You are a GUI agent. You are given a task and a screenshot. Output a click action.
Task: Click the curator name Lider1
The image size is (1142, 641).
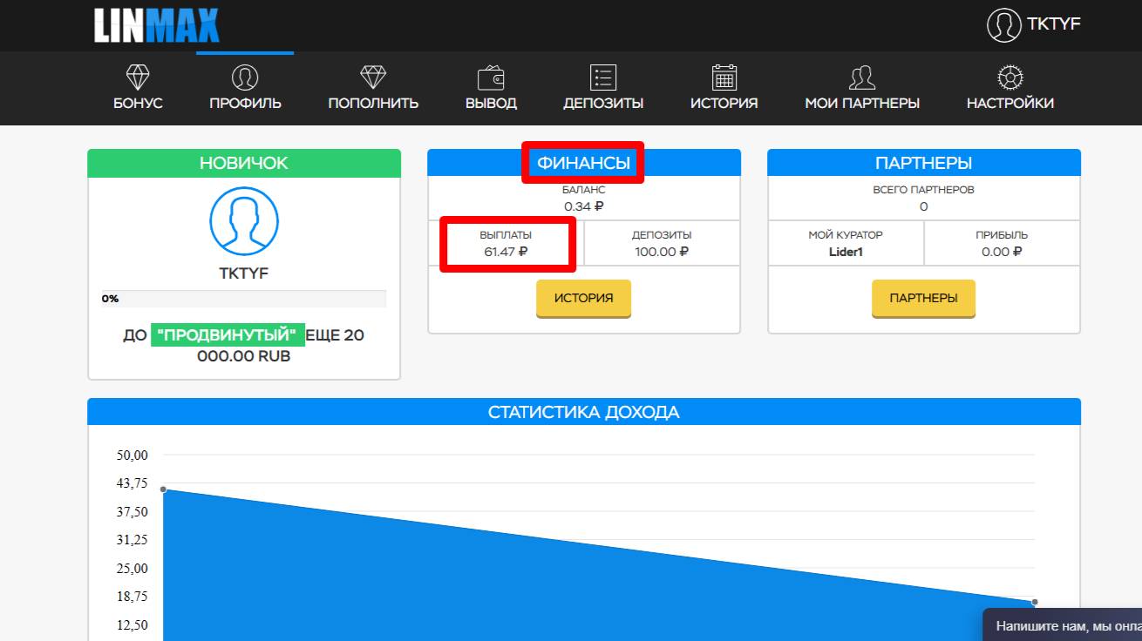[846, 253]
